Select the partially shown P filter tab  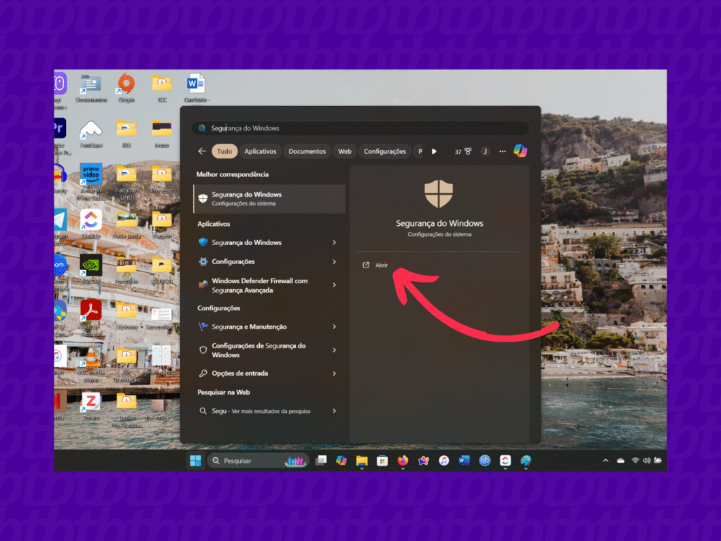point(420,151)
